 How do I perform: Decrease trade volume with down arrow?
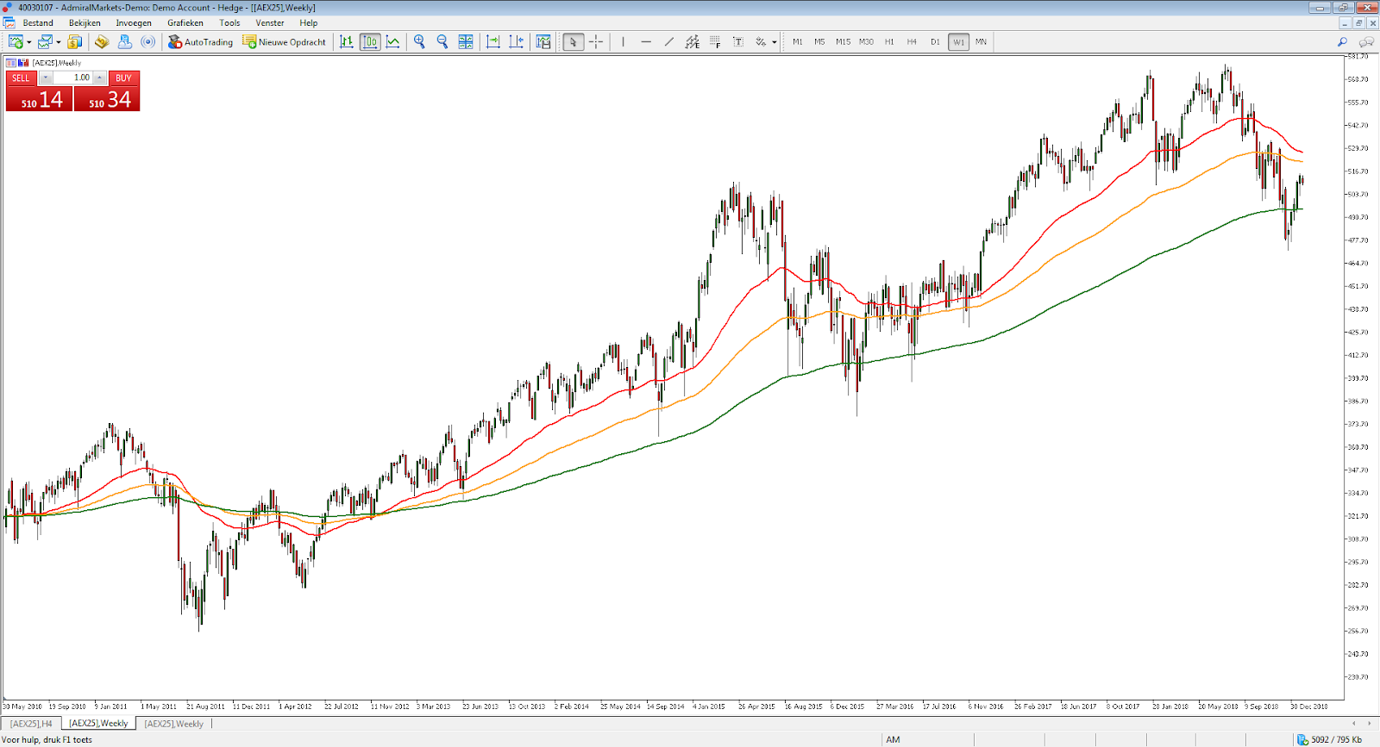tap(46, 78)
